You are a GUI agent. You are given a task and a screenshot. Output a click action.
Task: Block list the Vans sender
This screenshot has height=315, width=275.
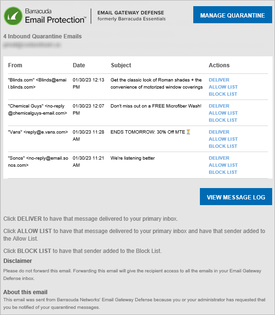(x=223, y=146)
